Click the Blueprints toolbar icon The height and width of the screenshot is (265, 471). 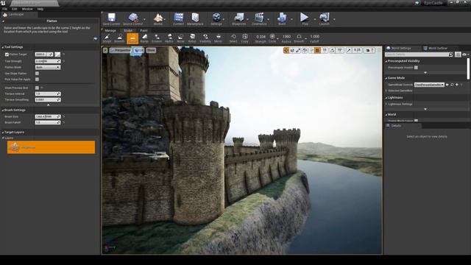pyautogui.click(x=239, y=19)
